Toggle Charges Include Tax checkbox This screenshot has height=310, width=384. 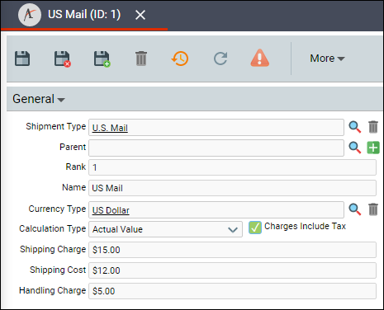coord(255,228)
